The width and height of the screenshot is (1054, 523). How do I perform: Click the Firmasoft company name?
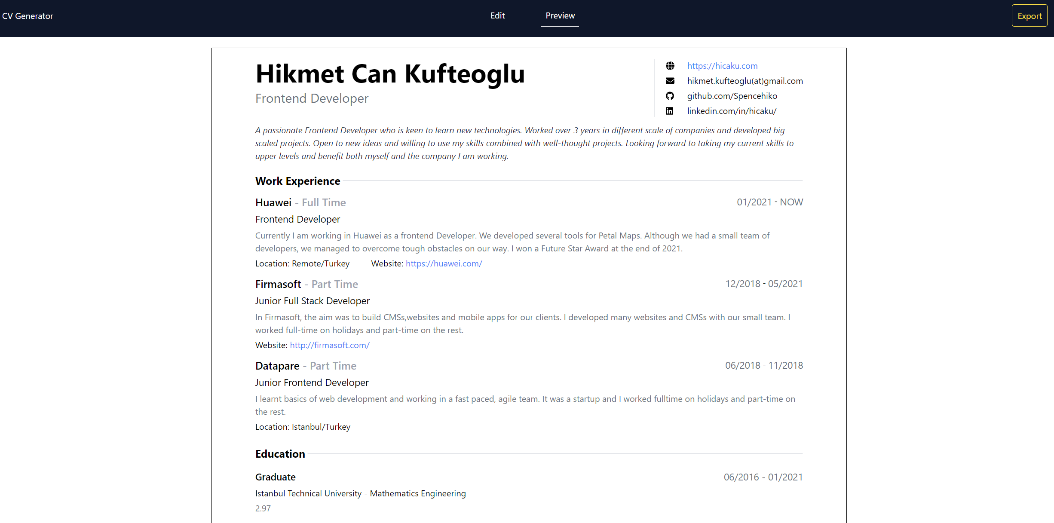click(278, 284)
